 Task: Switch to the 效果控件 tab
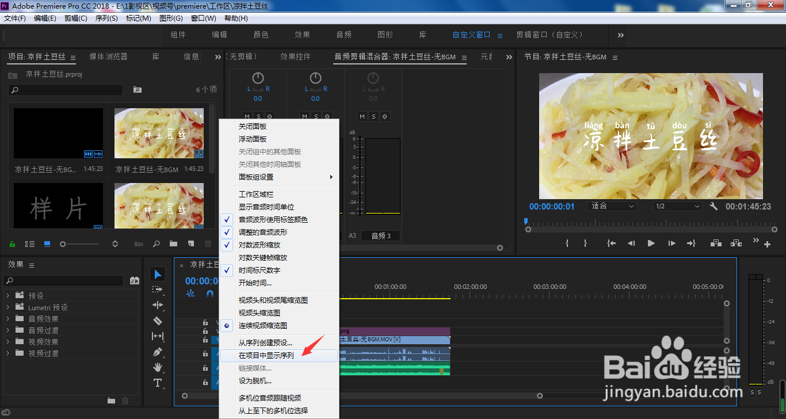pyautogui.click(x=295, y=56)
